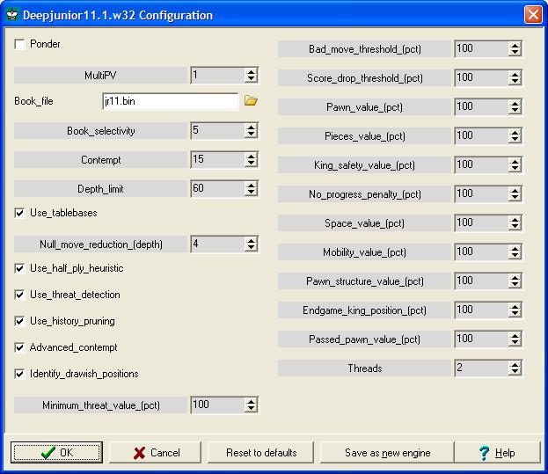The height and width of the screenshot is (474, 548).
Task: Disable the Advanced_contempt checkbox
Action: click(x=21, y=347)
